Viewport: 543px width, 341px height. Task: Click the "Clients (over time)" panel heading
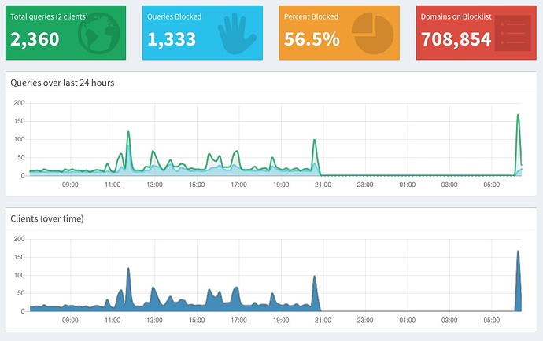click(47, 218)
